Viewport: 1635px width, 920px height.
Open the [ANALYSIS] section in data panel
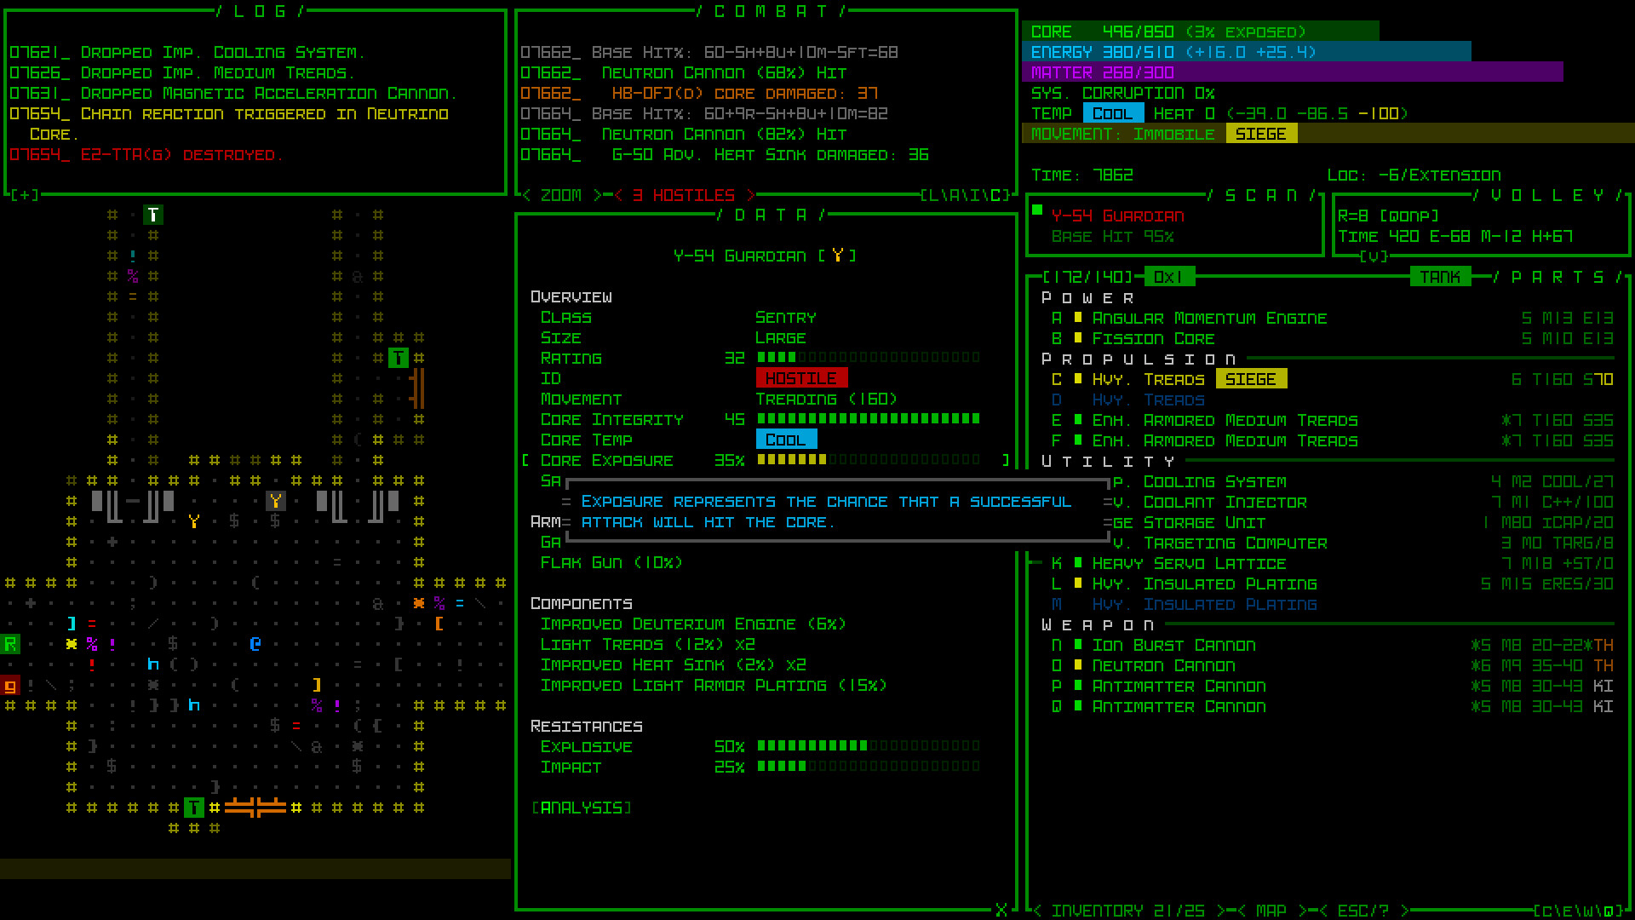(x=580, y=808)
